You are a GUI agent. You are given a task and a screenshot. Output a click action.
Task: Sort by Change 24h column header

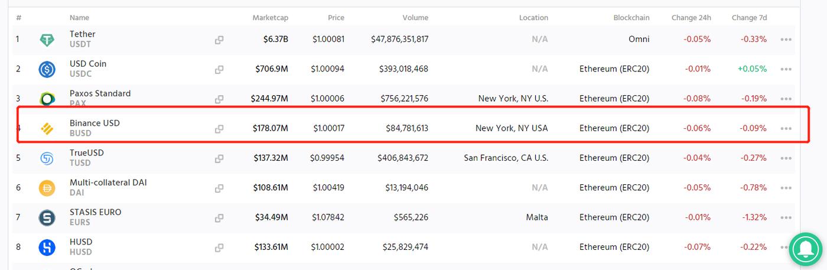click(691, 18)
